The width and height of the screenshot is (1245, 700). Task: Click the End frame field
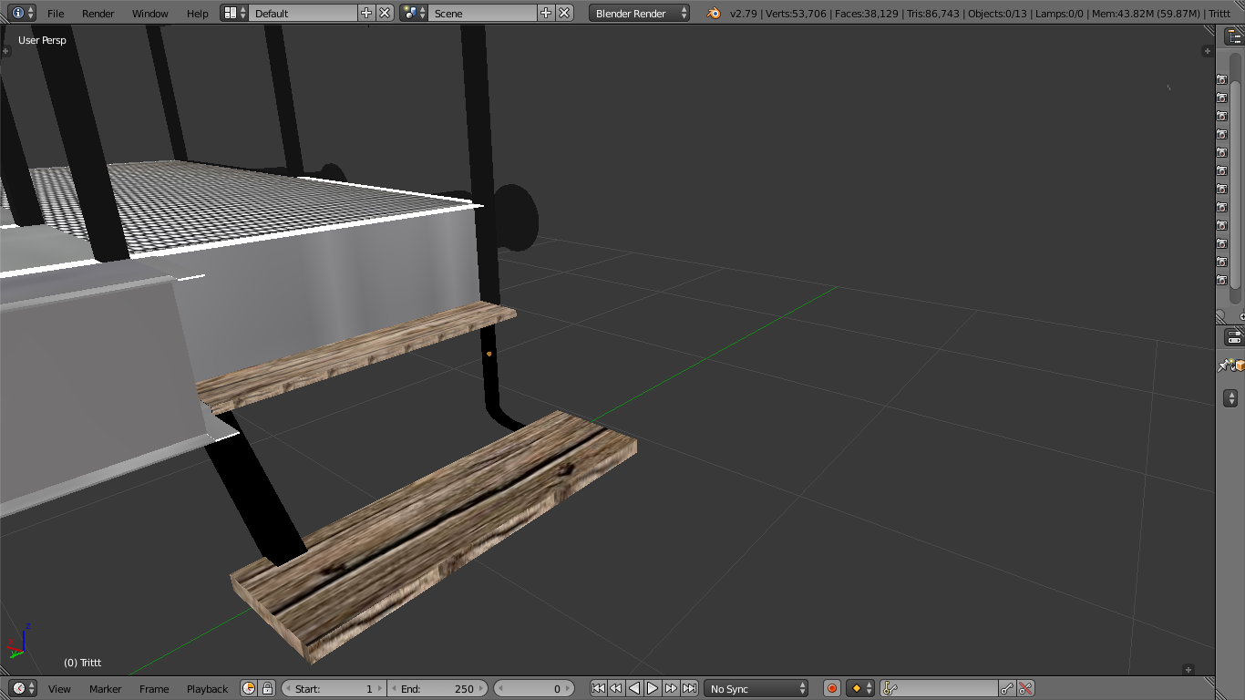tap(437, 688)
